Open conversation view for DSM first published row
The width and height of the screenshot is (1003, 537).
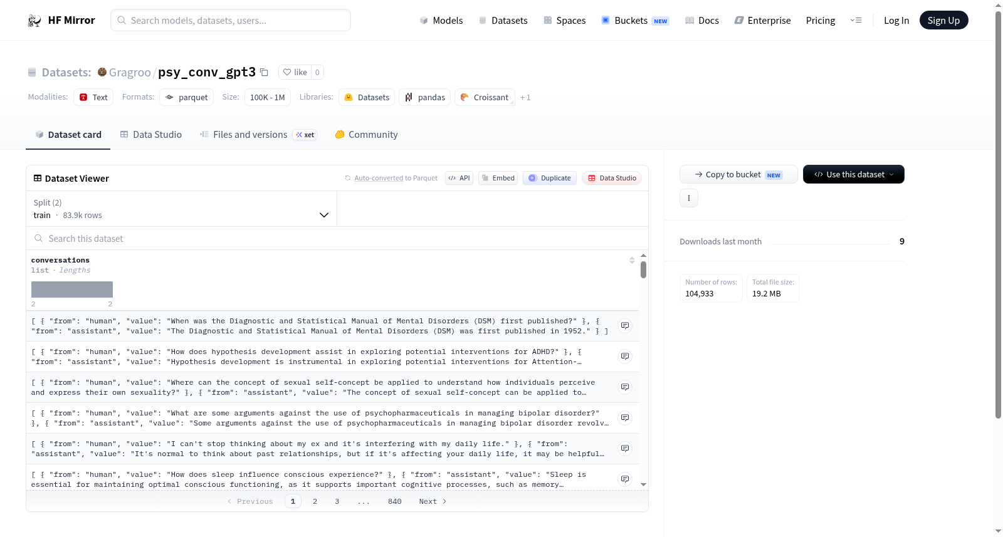[x=625, y=325]
